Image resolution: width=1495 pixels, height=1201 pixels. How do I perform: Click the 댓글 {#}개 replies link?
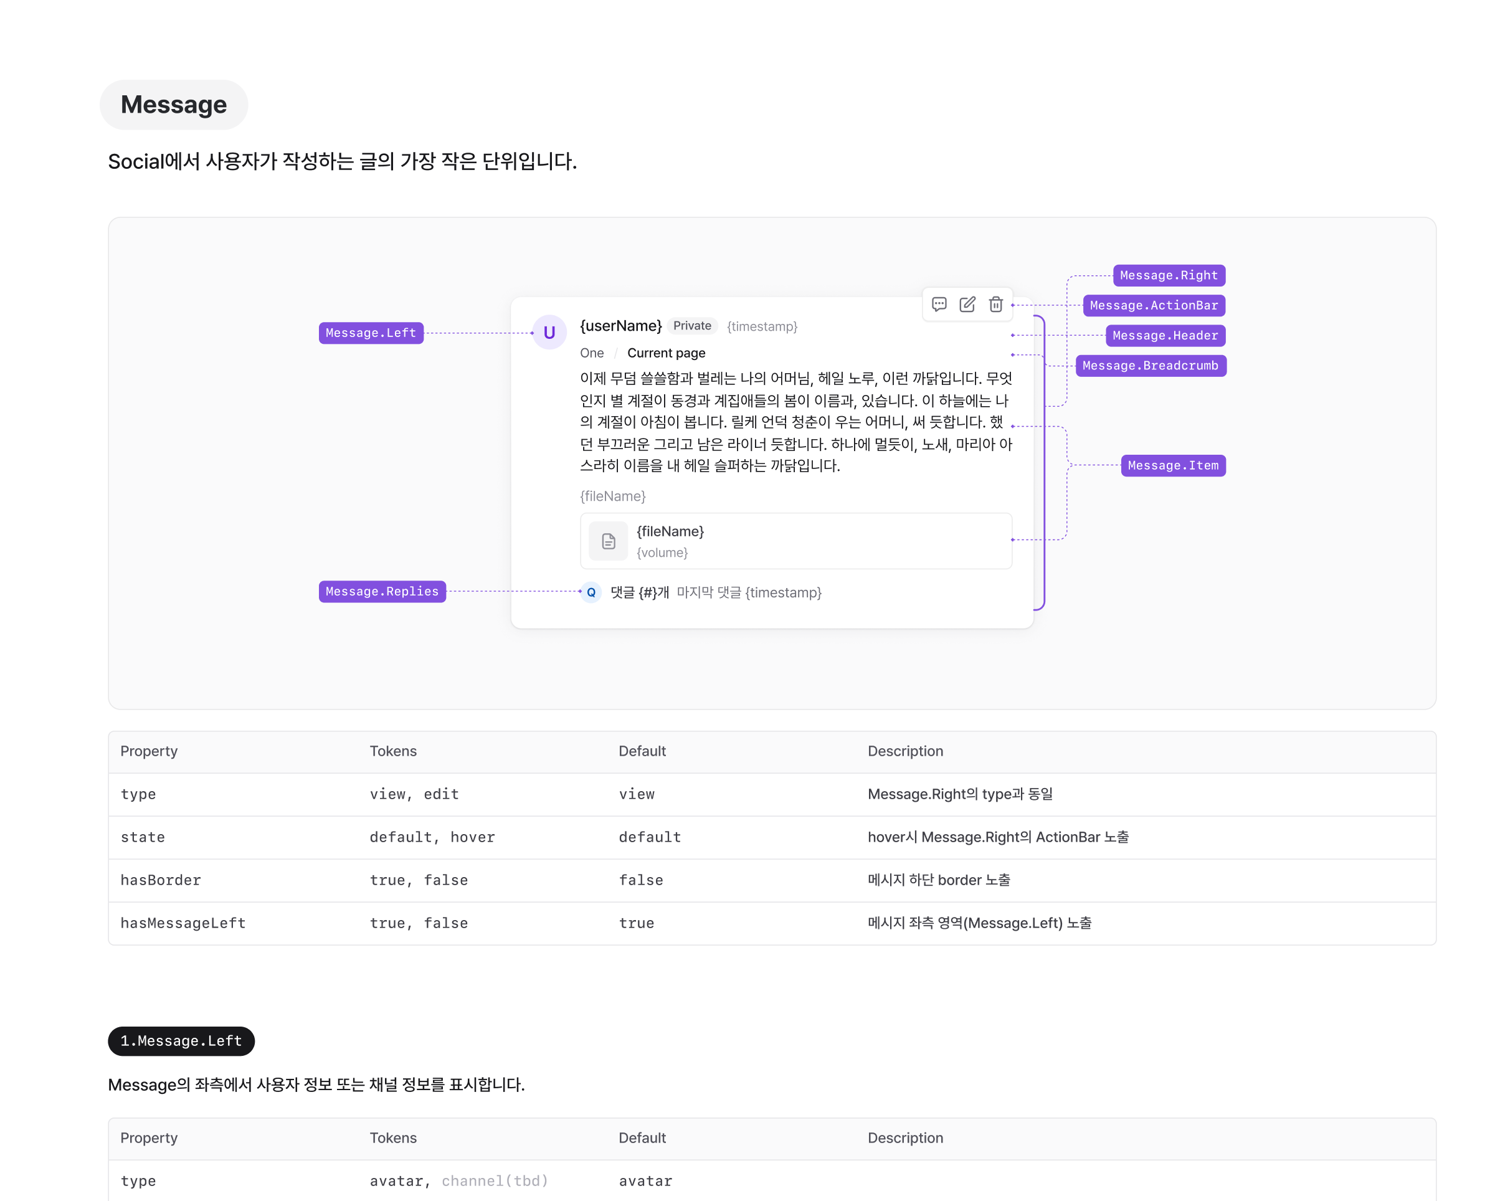pos(639,593)
